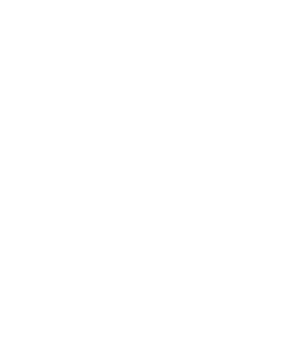Click the empty left margin beside the divider

tap(34, 160)
